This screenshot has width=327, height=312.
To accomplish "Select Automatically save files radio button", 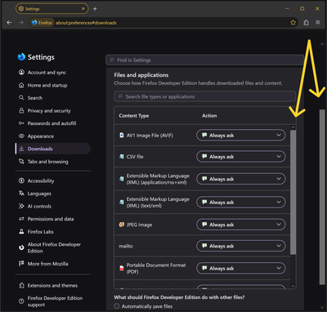I will [x=117, y=306].
